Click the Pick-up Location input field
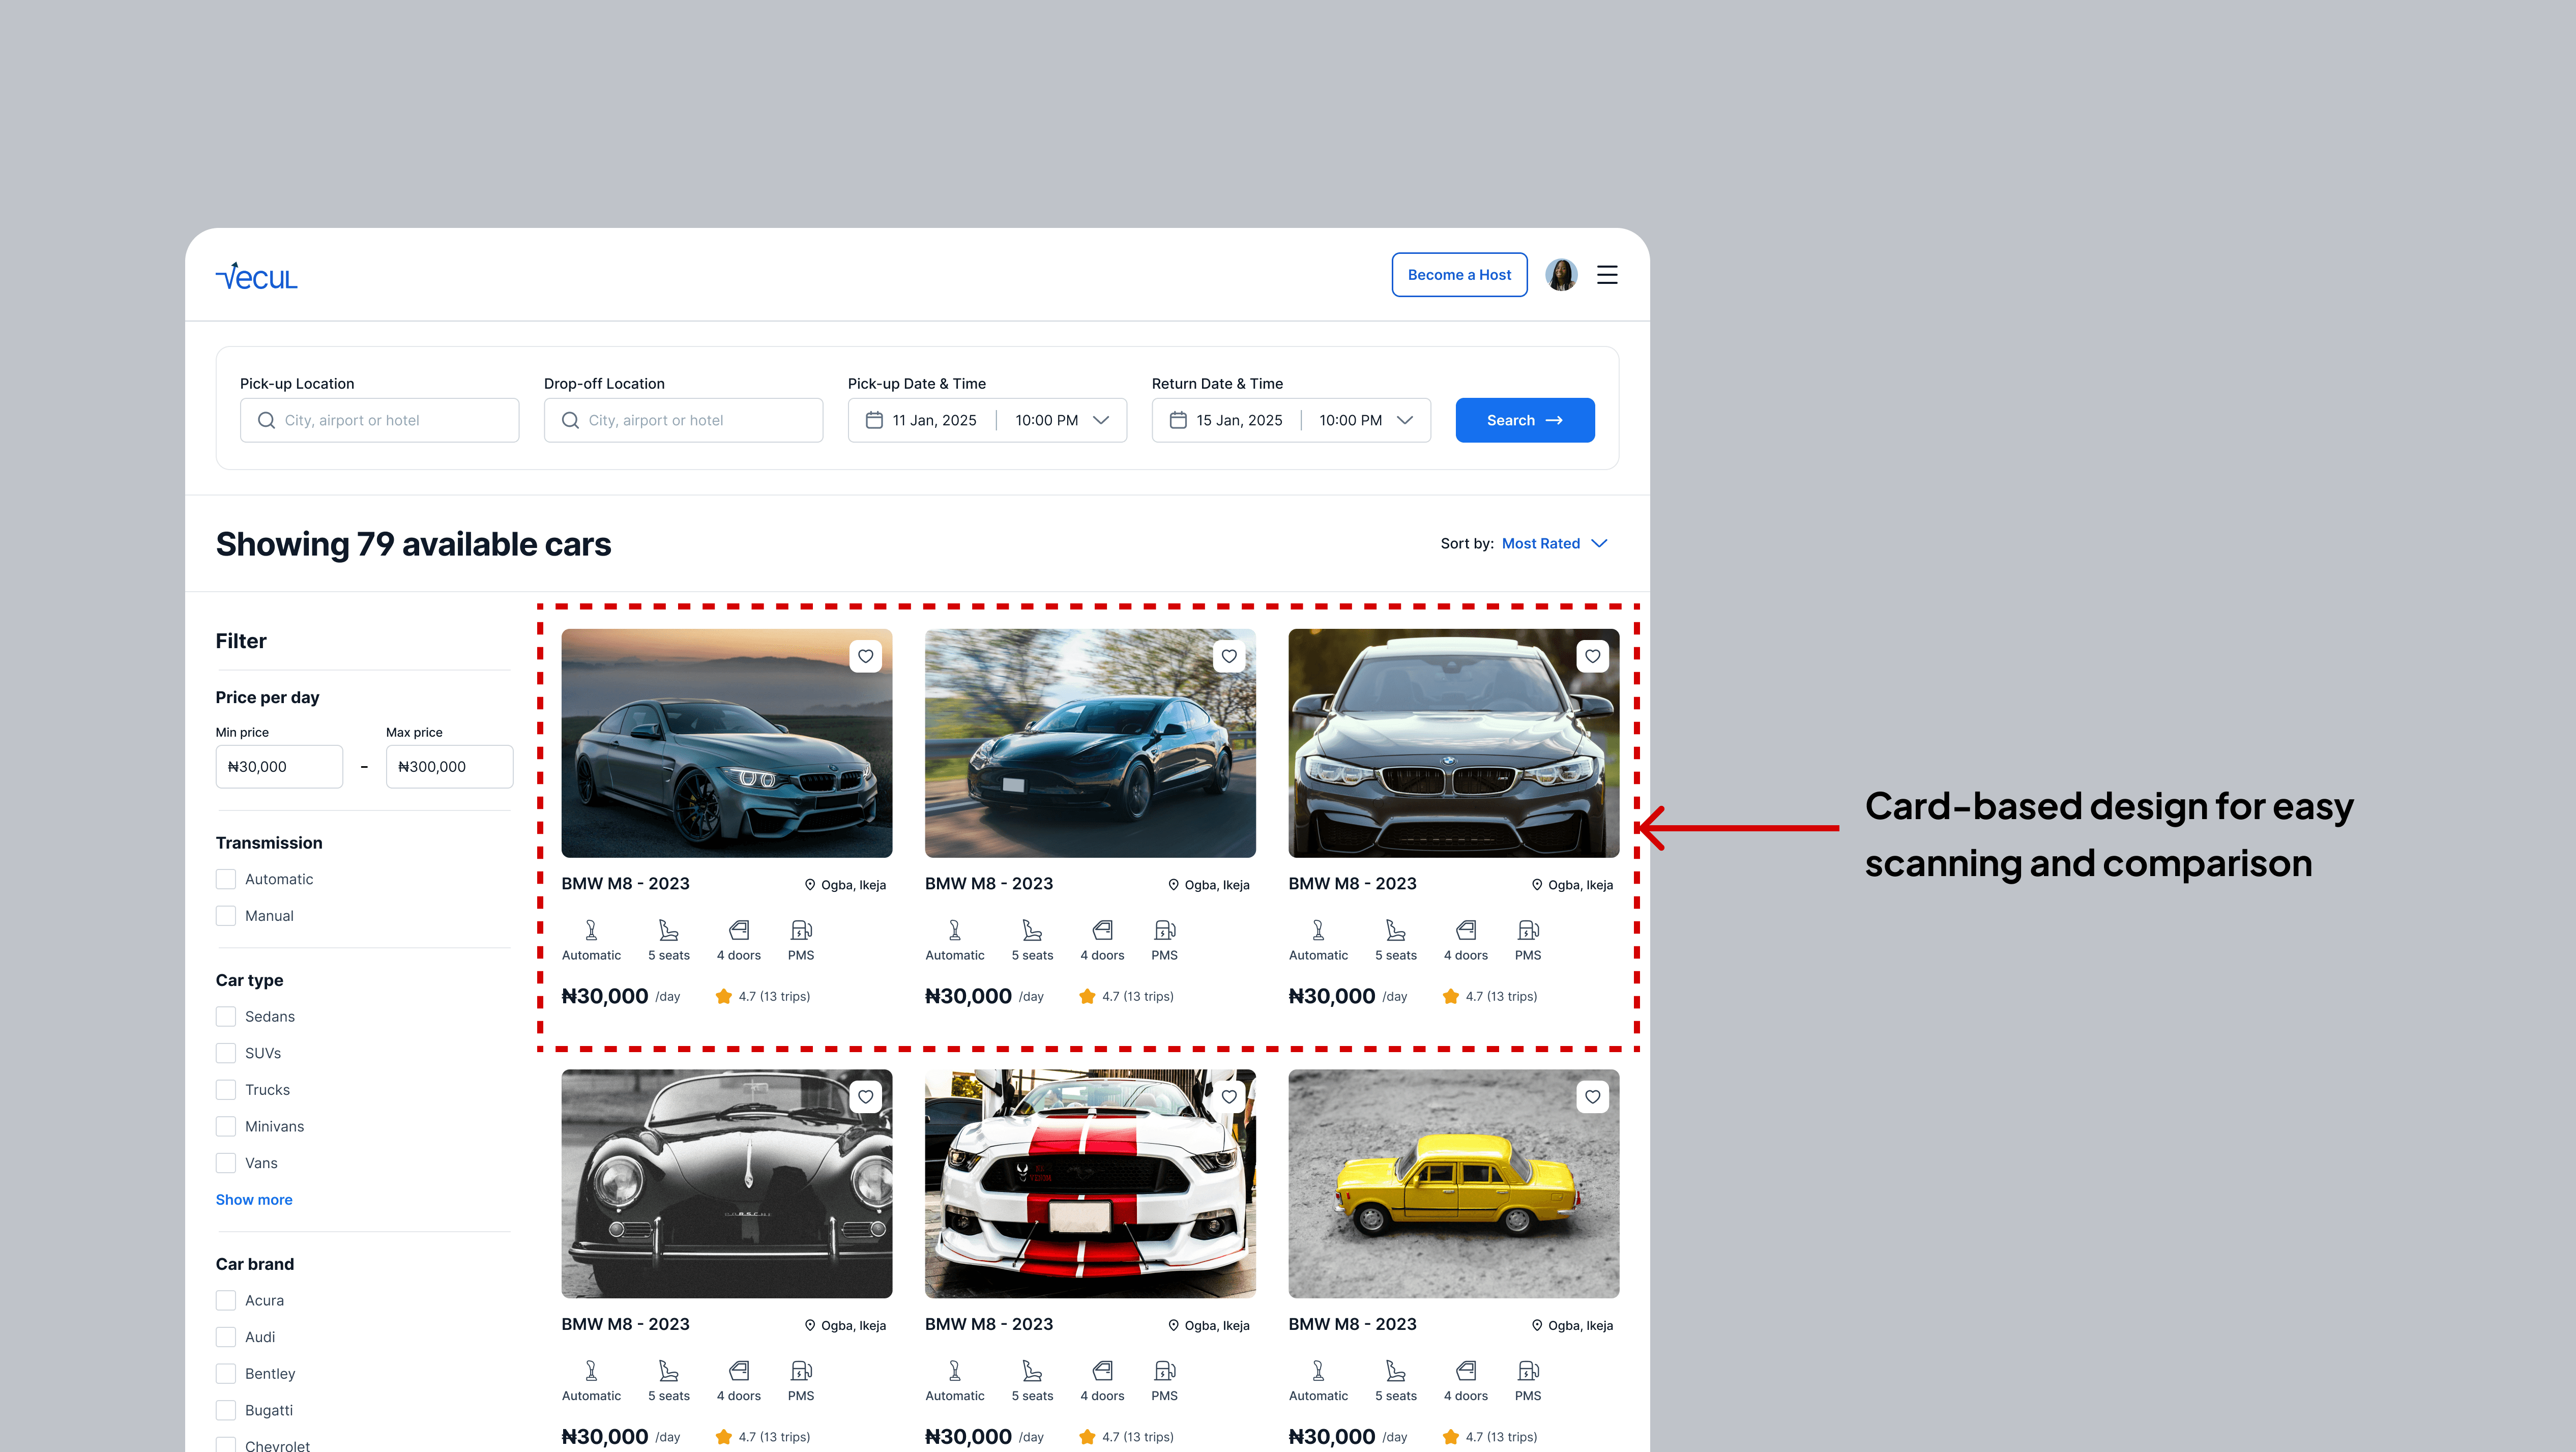Viewport: 2576px width, 1452px height. (380, 420)
